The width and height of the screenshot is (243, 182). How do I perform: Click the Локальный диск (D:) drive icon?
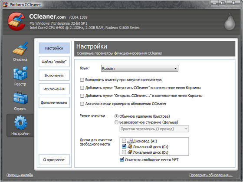130,152
